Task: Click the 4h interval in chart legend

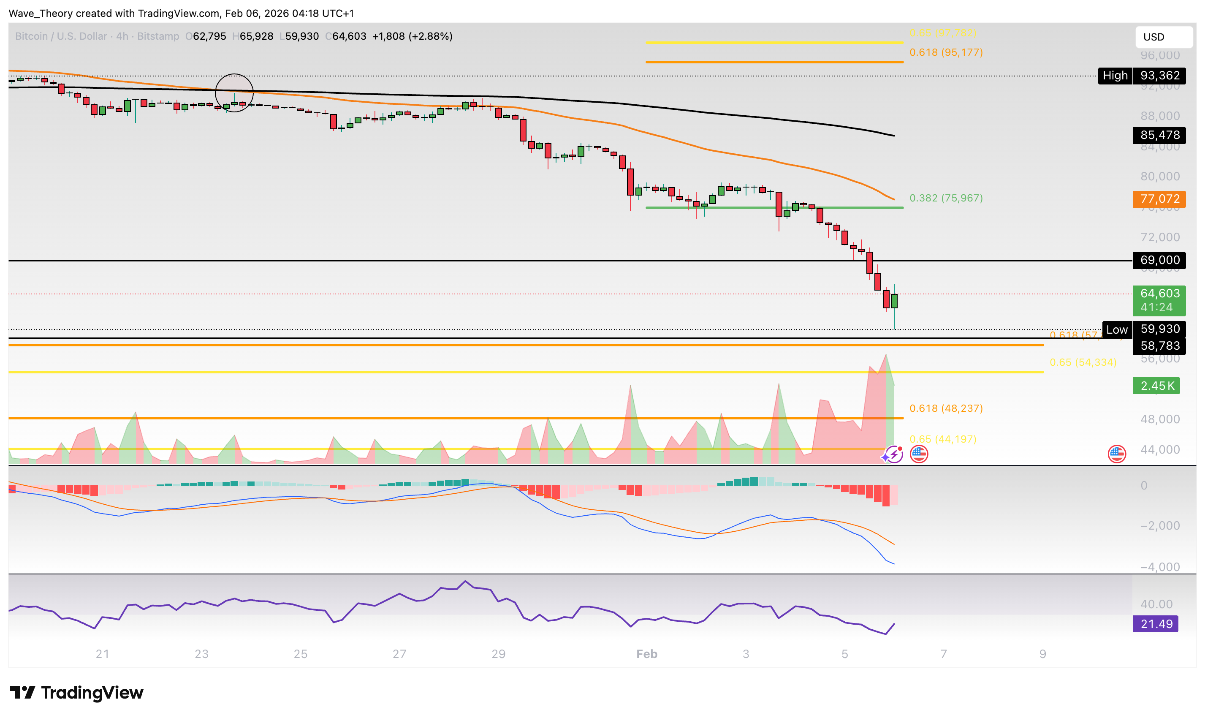Action: point(122,36)
